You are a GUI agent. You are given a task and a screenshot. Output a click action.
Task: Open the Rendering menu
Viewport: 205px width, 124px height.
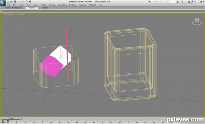(72, 5)
